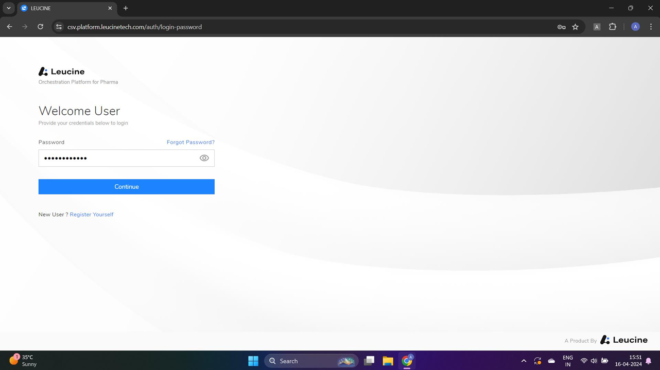The image size is (660, 370).
Task: Open the browser Extensions puzzle icon
Action: pyautogui.click(x=612, y=27)
